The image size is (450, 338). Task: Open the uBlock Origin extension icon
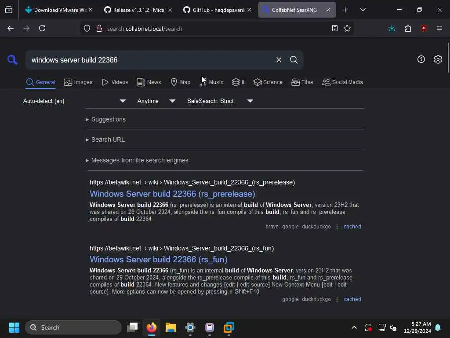(x=424, y=28)
